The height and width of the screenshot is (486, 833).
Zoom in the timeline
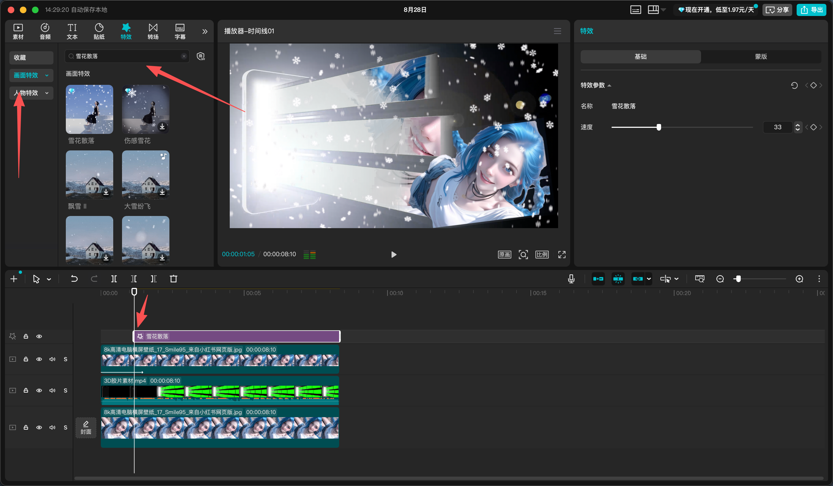(799, 279)
